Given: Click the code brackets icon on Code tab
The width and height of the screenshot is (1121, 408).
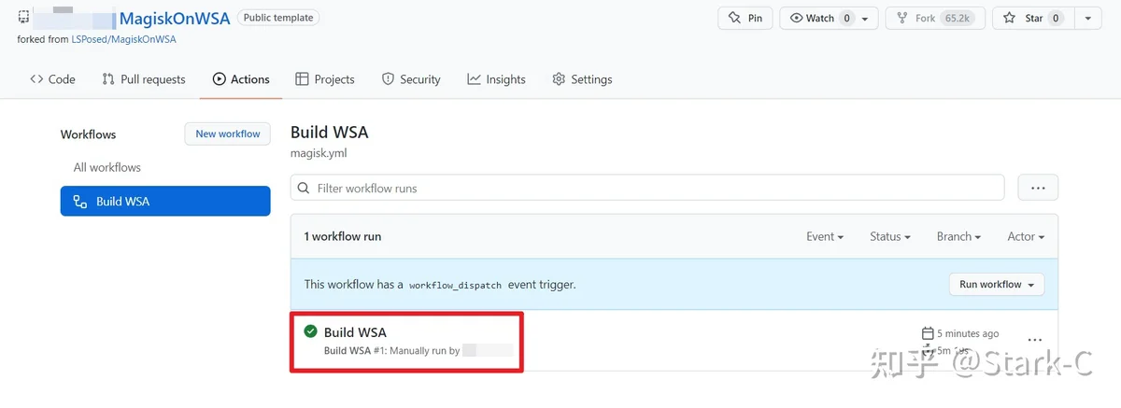Looking at the screenshot, I should 36,79.
